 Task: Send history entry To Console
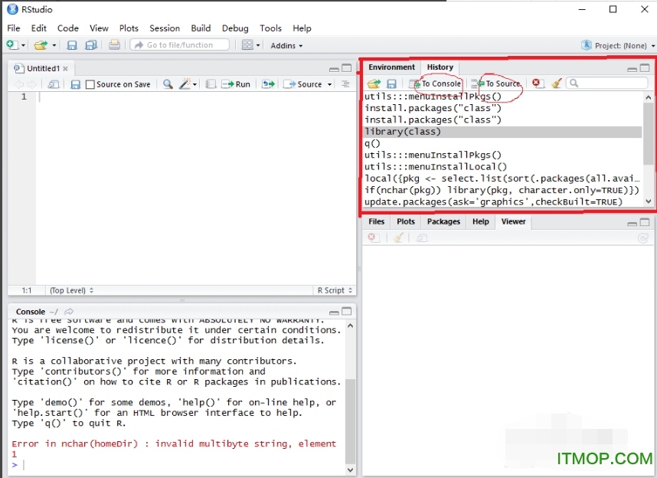pyautogui.click(x=436, y=84)
